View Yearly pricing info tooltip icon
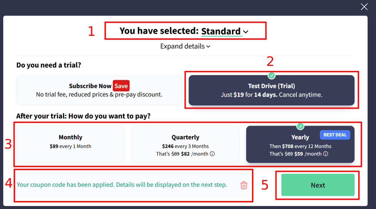Image resolution: width=376 pixels, height=209 pixels. coord(325,154)
